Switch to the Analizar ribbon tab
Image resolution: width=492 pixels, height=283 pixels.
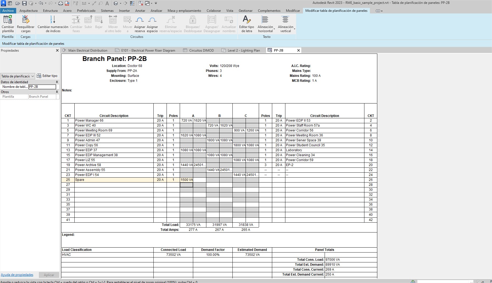(156, 11)
